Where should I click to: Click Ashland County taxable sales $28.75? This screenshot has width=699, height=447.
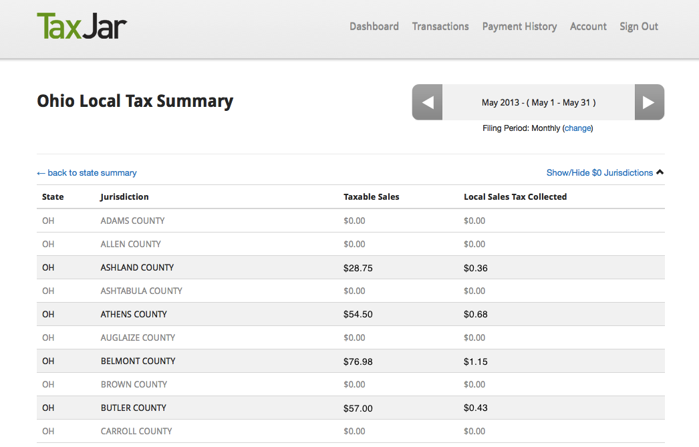(x=358, y=268)
